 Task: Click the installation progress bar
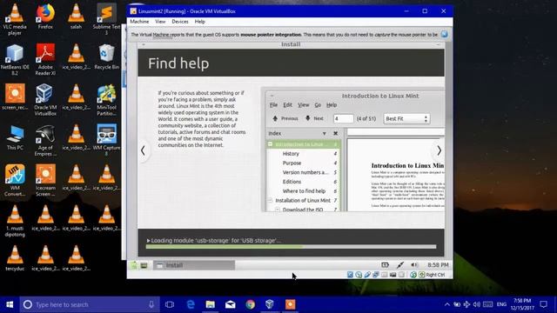pos(291,247)
